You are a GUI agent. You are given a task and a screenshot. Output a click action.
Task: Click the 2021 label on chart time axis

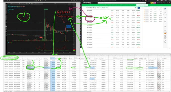45,53
